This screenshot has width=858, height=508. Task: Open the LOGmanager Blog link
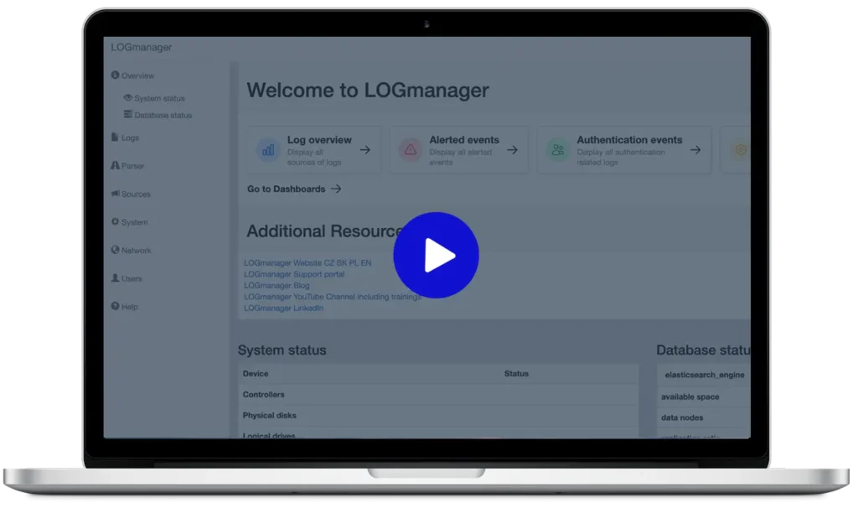pos(277,285)
